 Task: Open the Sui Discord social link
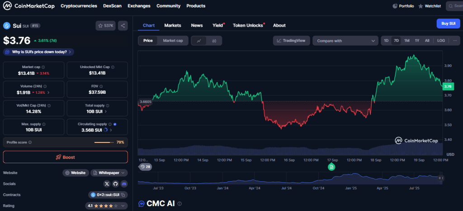point(123,184)
